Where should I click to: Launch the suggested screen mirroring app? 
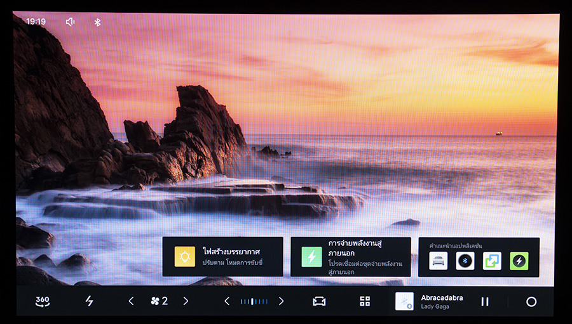[x=492, y=261]
